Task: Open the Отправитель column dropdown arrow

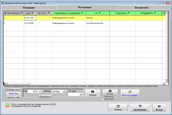Action: [155, 13]
